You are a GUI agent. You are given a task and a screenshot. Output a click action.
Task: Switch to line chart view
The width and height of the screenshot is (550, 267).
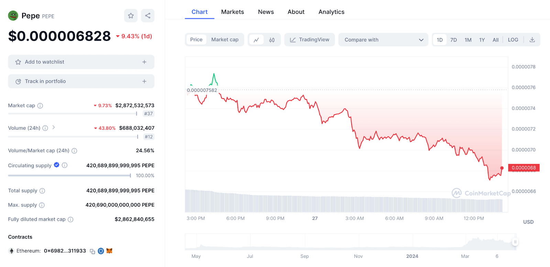pos(256,40)
